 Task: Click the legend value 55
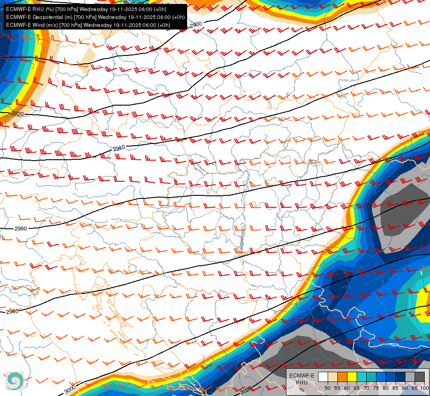(x=337, y=388)
